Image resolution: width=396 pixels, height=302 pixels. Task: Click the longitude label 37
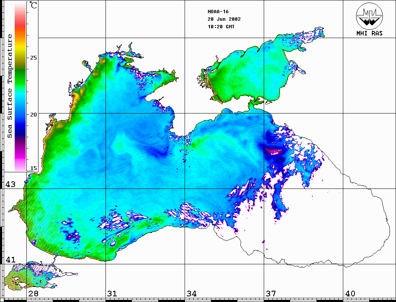pos(271,294)
